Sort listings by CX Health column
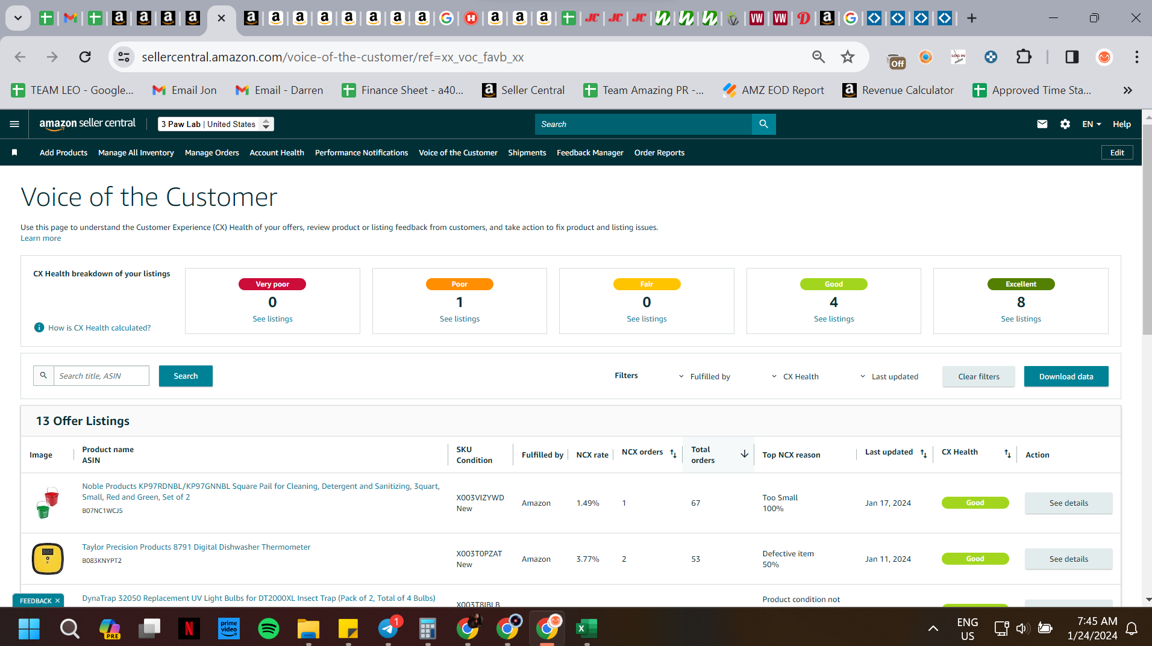Viewport: 1152px width, 646px height. [1007, 453]
